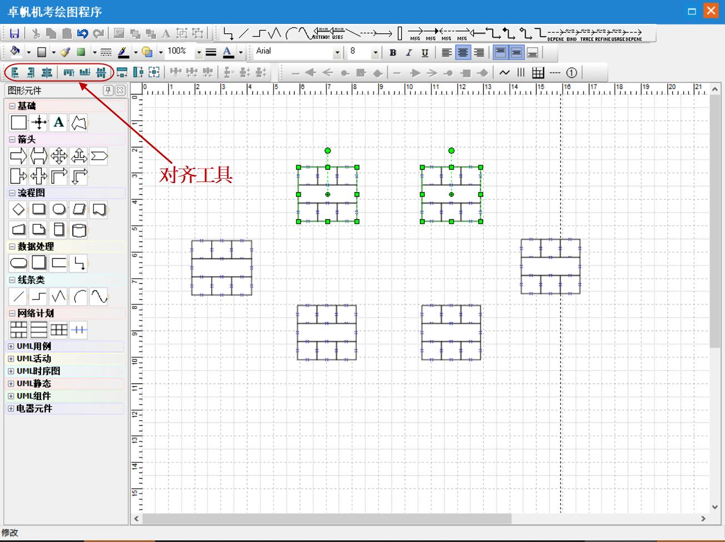Viewport: 725px width, 542px height.
Task: Expand the UML静态 category
Action: (11, 383)
